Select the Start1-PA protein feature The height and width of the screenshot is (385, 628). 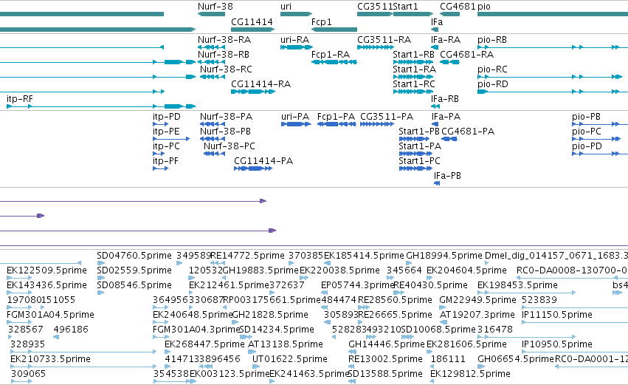415,154
